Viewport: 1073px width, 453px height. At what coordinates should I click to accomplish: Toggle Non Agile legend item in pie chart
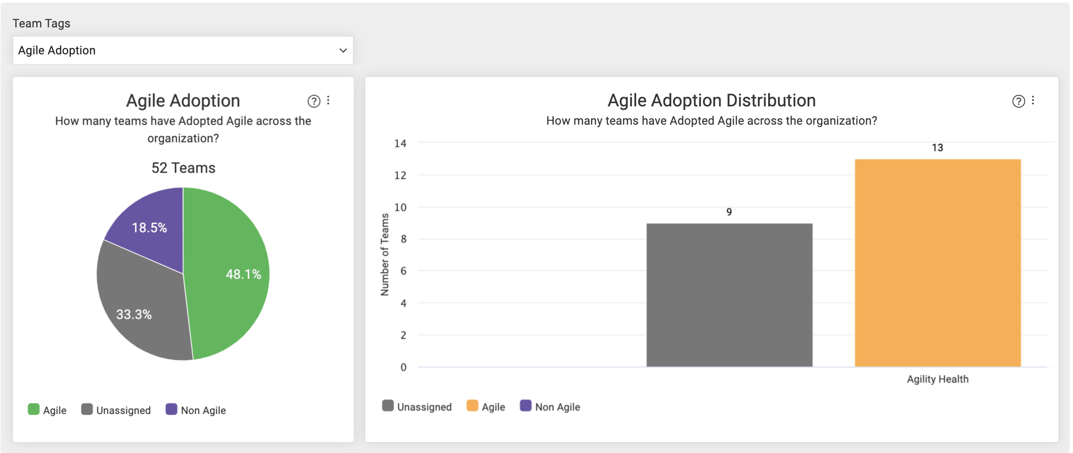click(196, 410)
